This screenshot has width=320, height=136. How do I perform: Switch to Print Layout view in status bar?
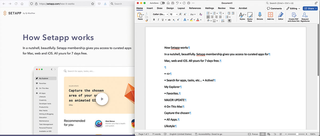(263, 134)
